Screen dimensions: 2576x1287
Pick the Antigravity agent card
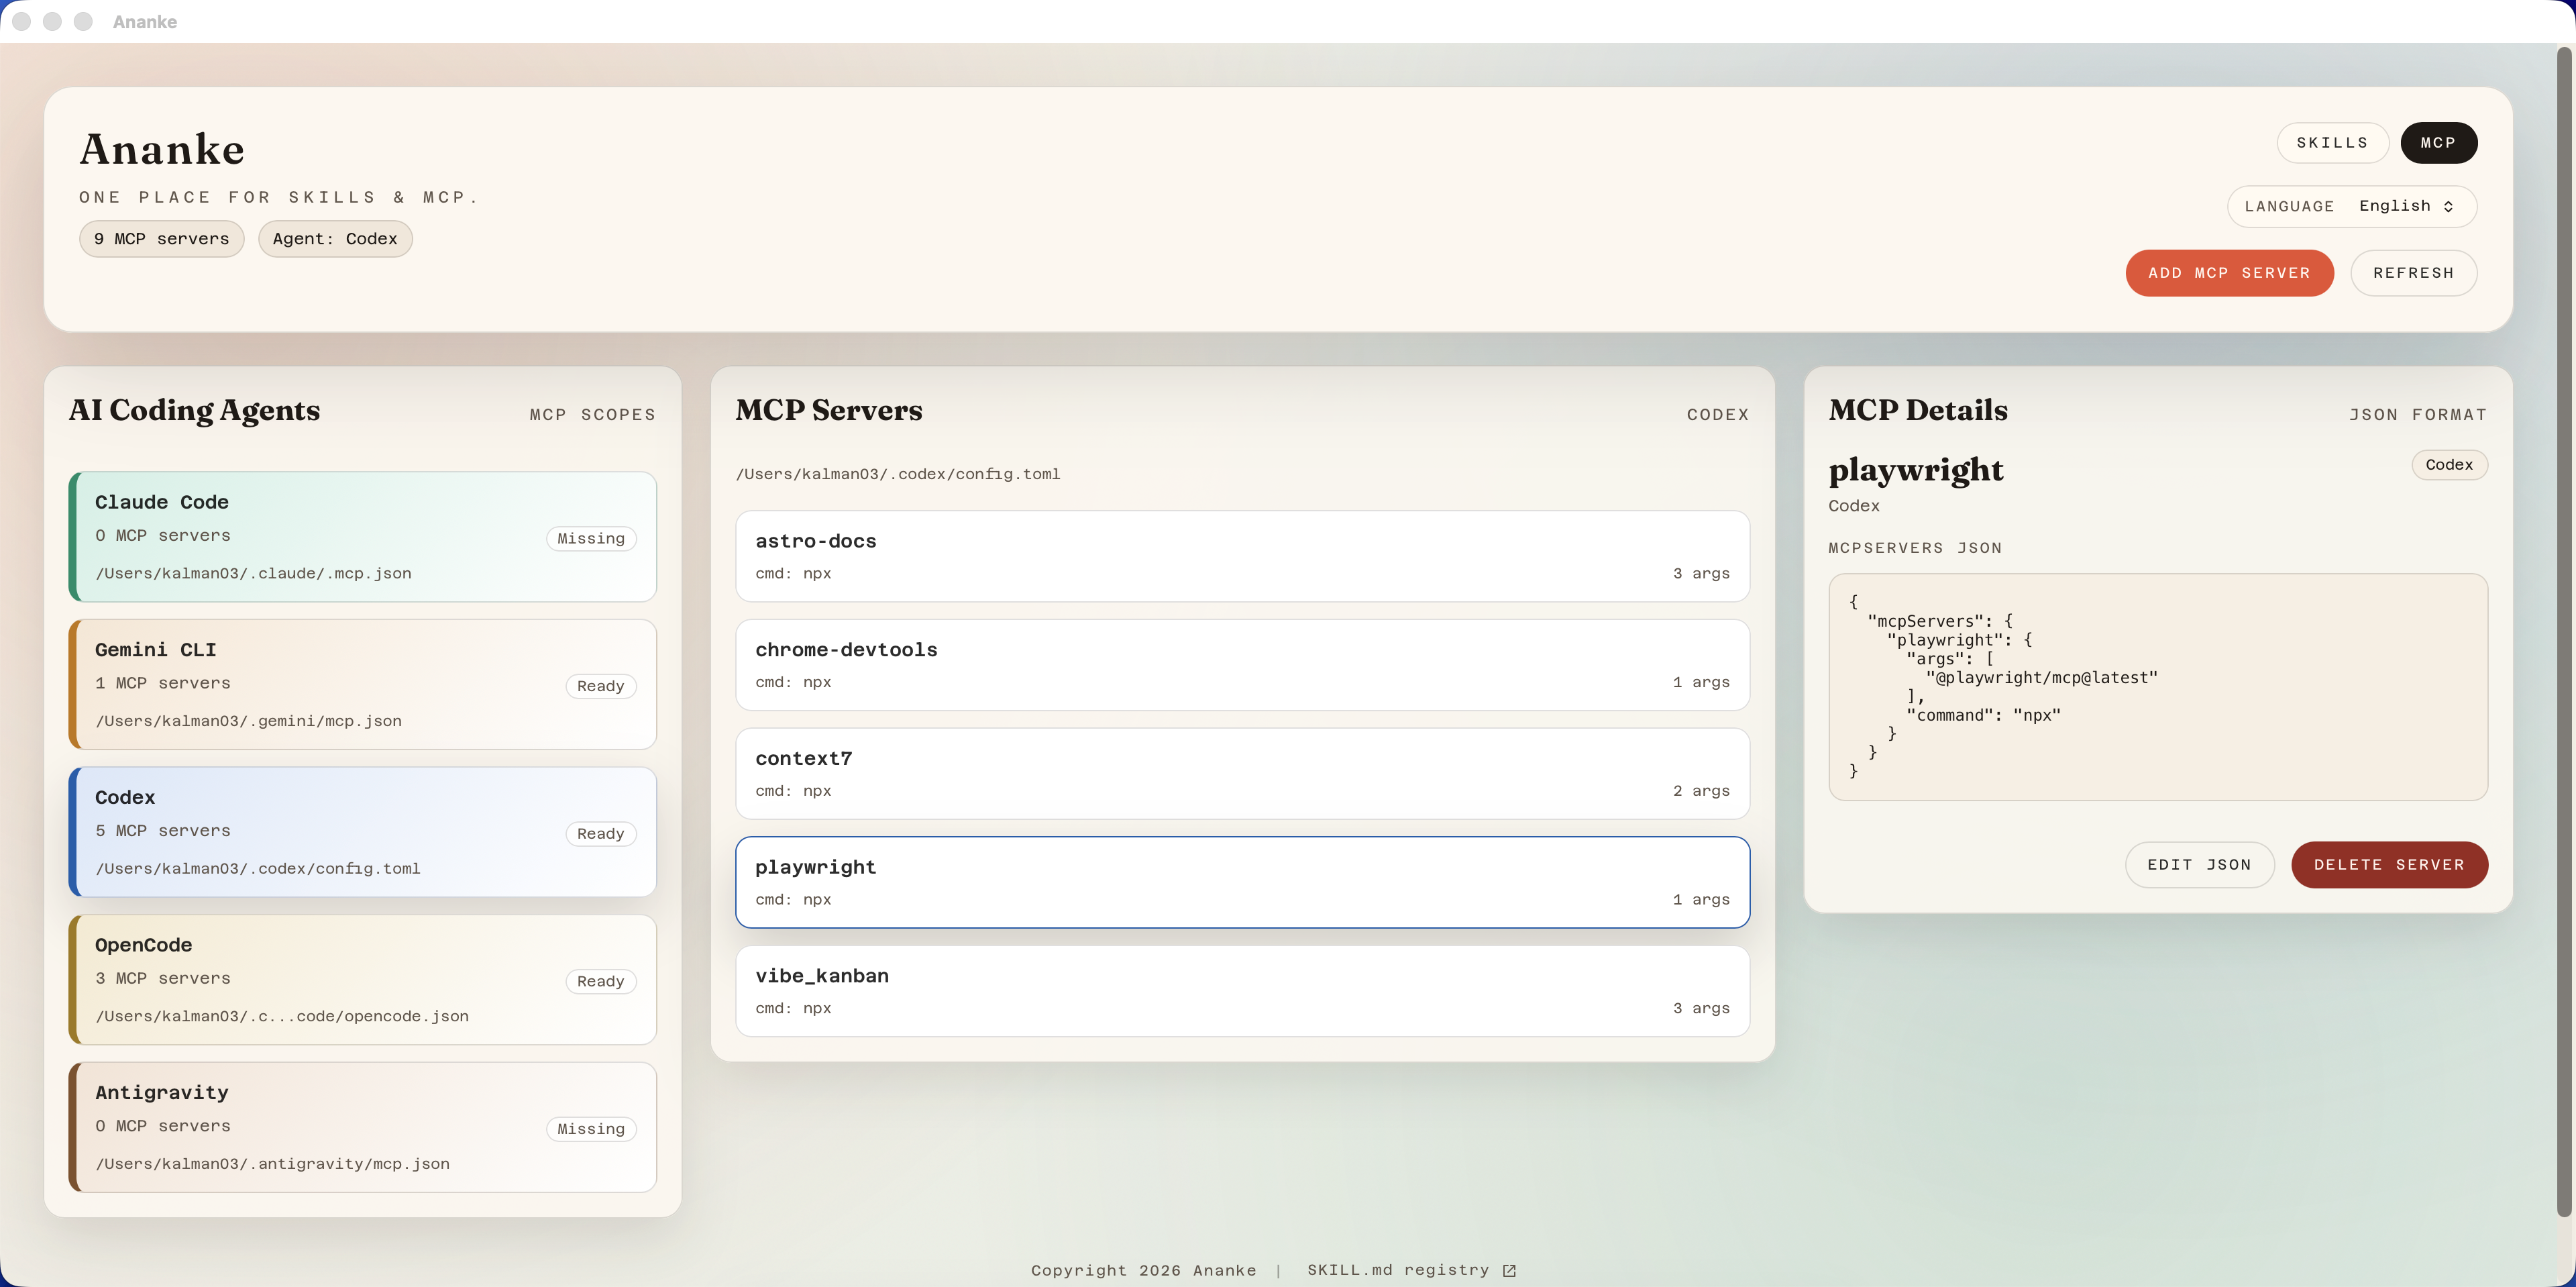(x=362, y=1127)
